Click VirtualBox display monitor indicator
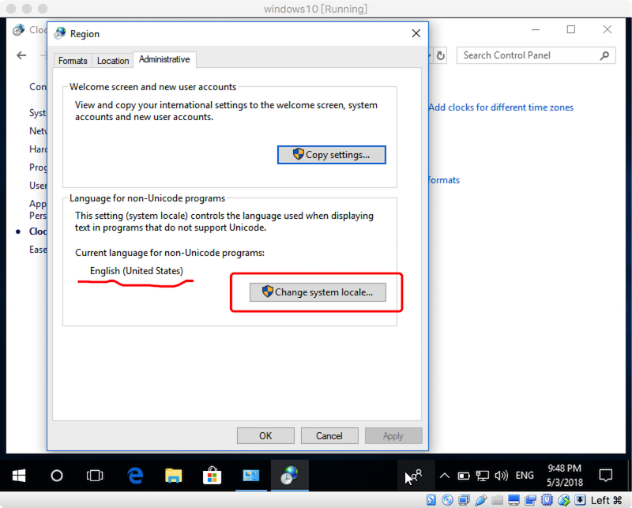The image size is (632, 508). click(513, 500)
